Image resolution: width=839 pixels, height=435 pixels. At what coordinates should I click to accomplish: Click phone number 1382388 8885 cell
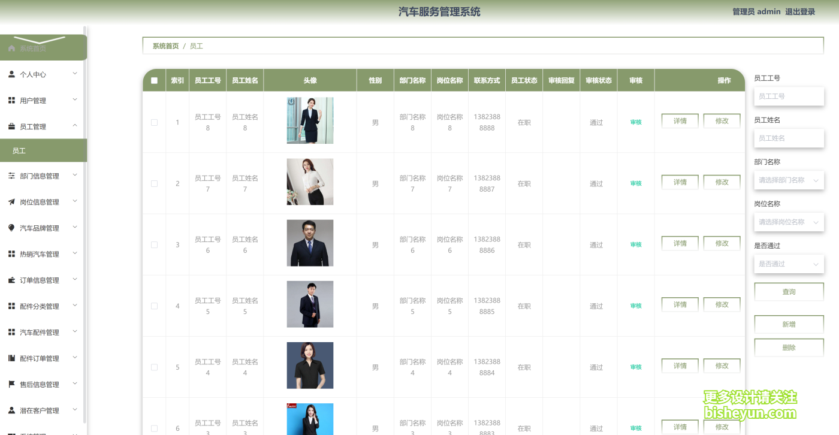487,306
